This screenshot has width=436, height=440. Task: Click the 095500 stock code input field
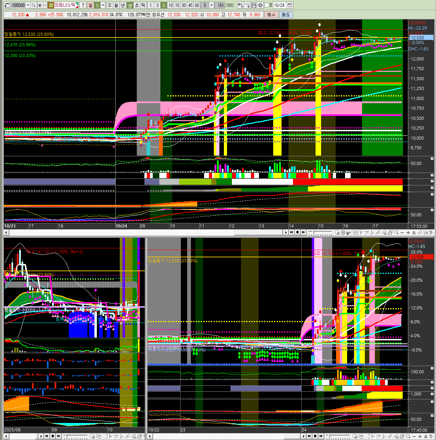click(18, 5)
